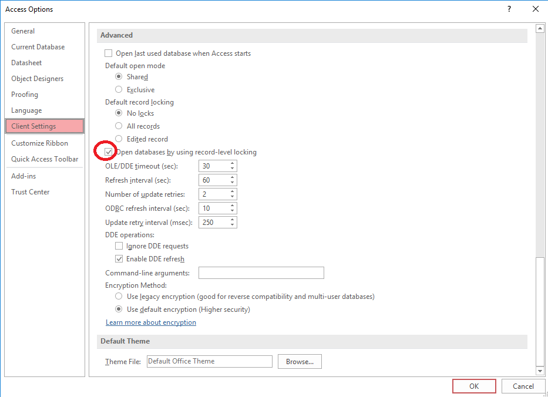This screenshot has height=397, width=548.
Task: Click the Browse theme file button
Action: coord(300,362)
